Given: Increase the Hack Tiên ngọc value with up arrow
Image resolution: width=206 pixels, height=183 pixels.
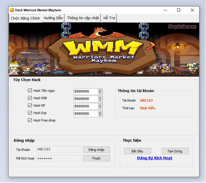Looking at the screenshot, I should coord(100,90).
